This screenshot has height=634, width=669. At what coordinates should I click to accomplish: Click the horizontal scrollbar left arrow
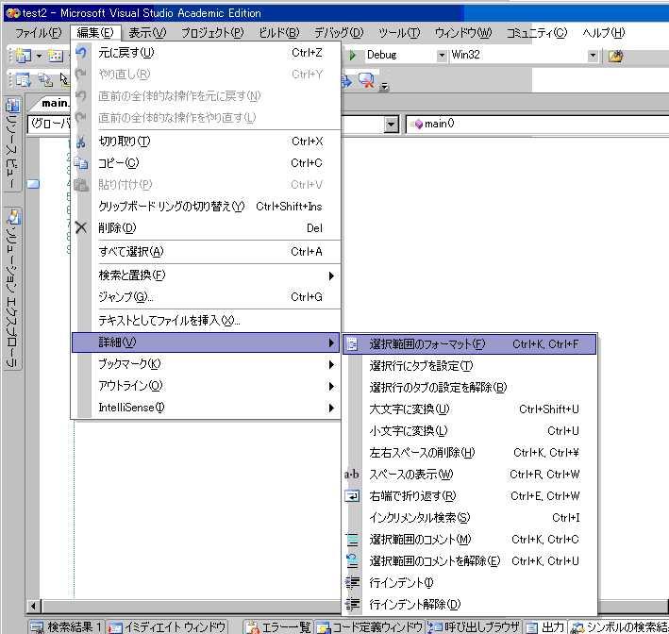33,606
